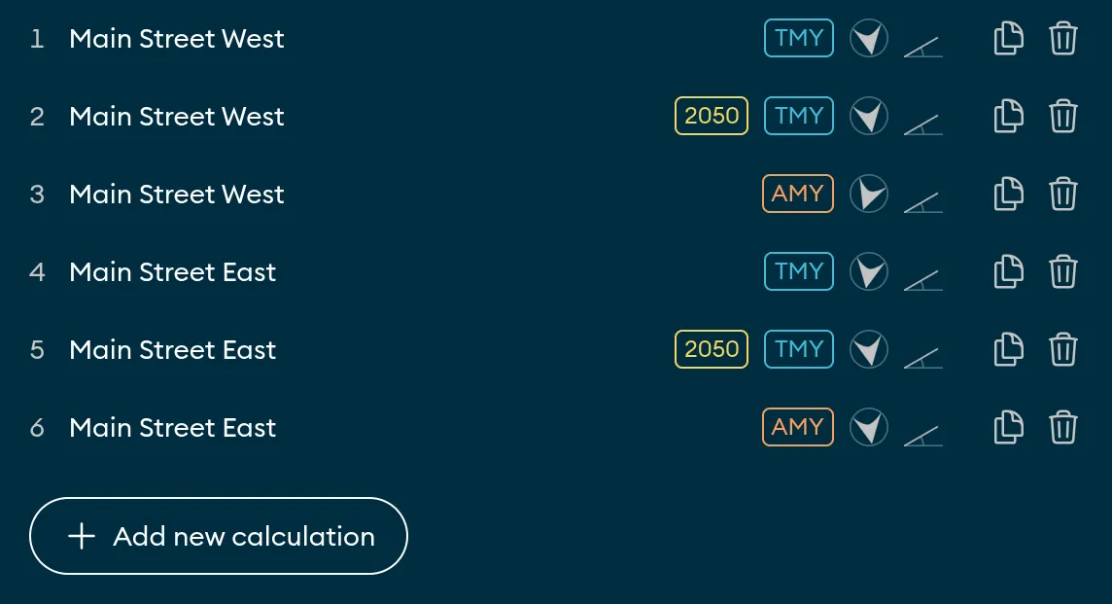Viewport: 1112px width, 604px height.
Task: Select the Main Street West name on row 2
Action: (176, 116)
